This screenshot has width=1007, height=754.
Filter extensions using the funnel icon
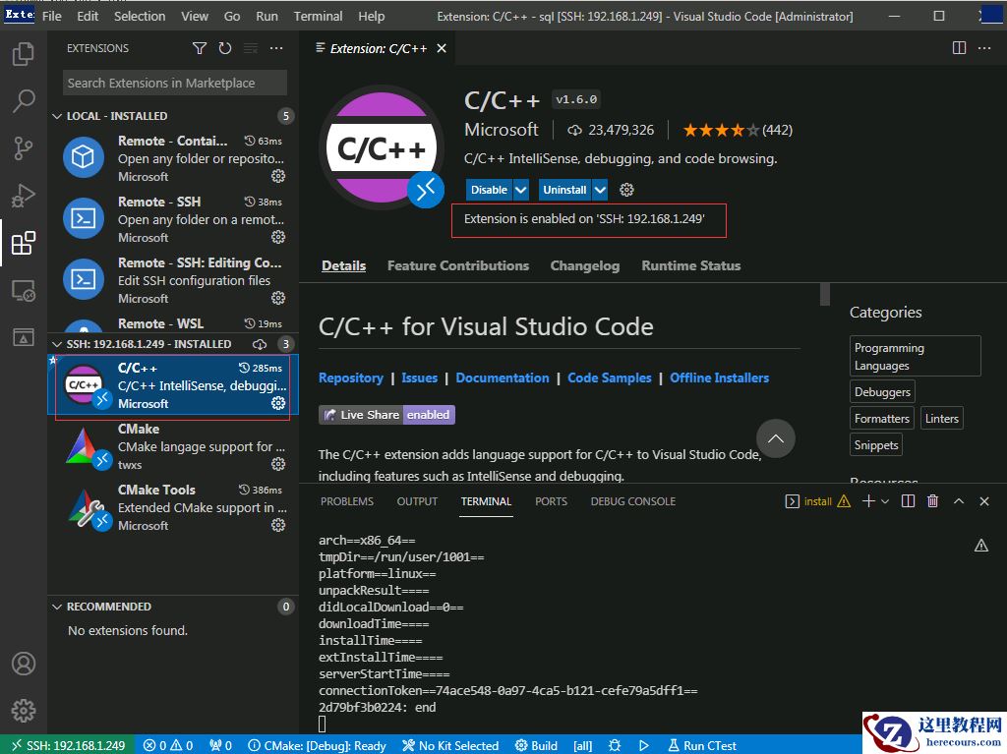point(200,48)
